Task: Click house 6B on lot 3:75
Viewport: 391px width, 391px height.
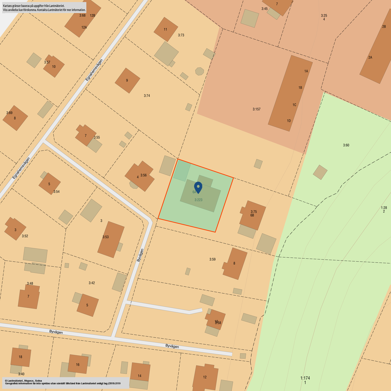Action: 253,215
